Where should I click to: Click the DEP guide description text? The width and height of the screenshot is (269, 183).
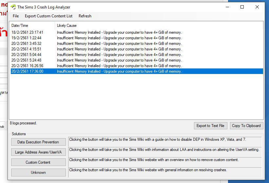(x=158, y=139)
